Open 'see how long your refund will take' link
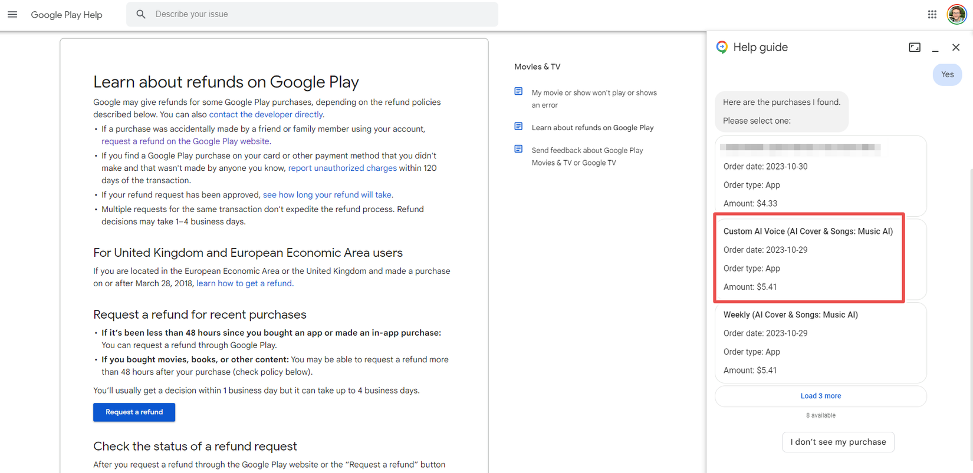The height and width of the screenshot is (473, 973). pos(327,194)
